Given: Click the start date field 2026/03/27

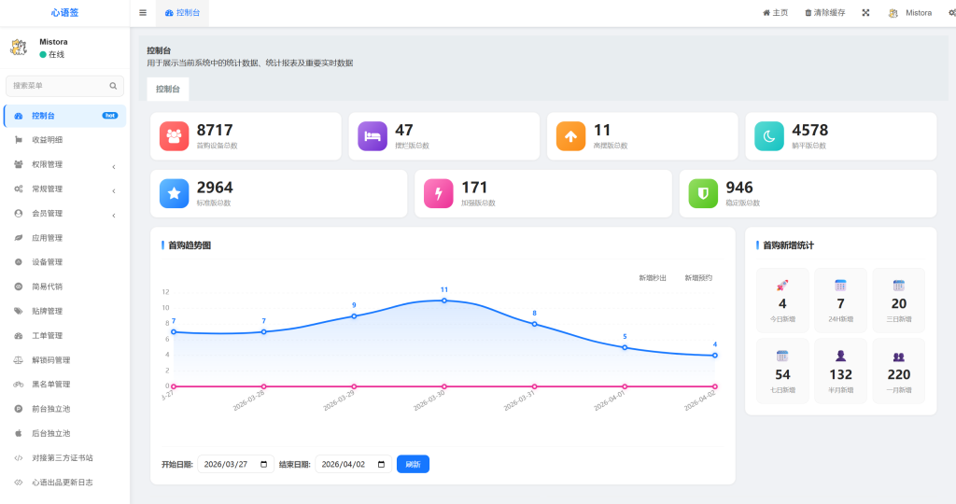Looking at the screenshot, I should 235,465.
